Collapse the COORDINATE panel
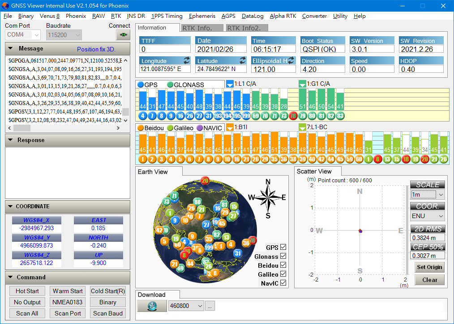 10,206
